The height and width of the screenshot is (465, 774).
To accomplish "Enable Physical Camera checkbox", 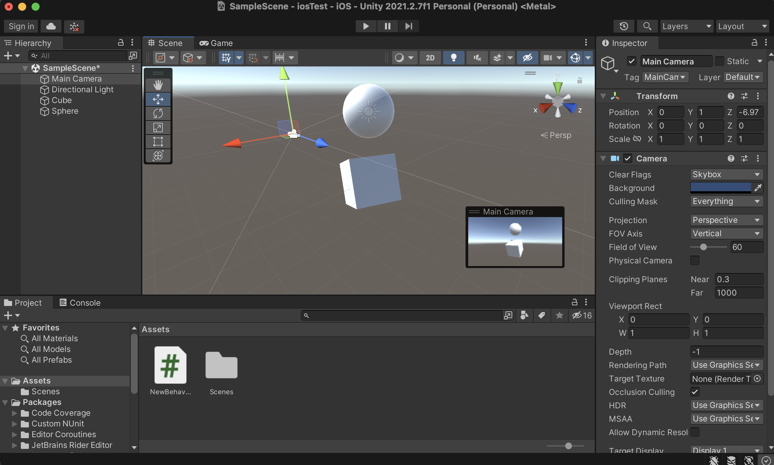I will click(x=695, y=260).
